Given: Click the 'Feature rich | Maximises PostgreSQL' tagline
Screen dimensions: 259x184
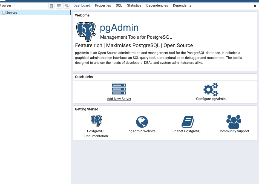Looking at the screenshot, I should pyautogui.click(x=134, y=45).
